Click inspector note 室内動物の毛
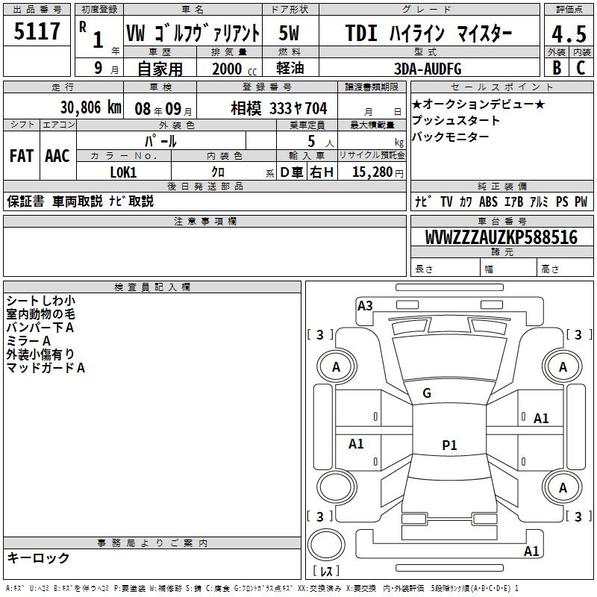 [x=41, y=313]
